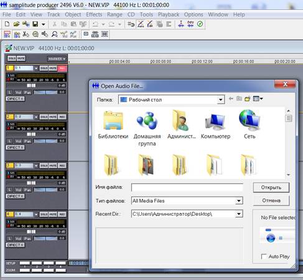
Task: Open track 1 name dropdown arrow
Action: pyautogui.click(x=36, y=68)
